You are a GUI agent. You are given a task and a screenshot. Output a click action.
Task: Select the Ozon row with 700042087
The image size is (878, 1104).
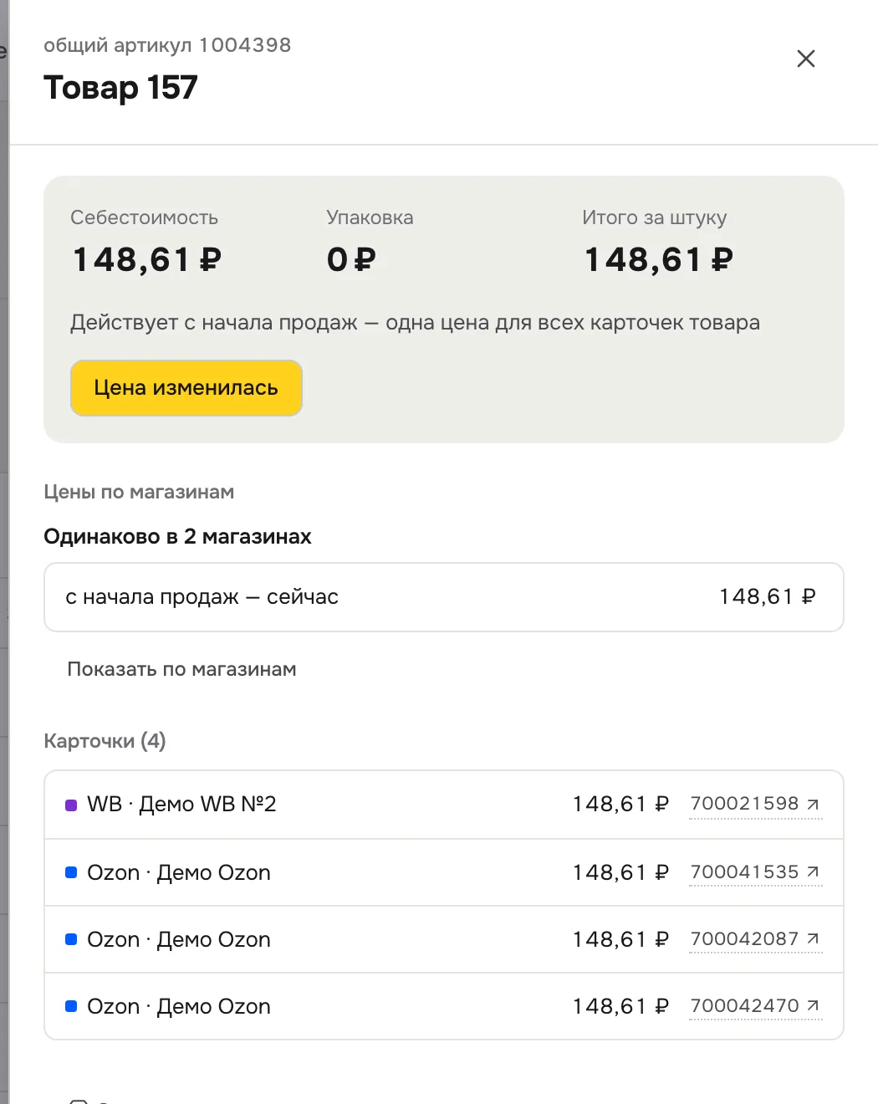coord(444,939)
